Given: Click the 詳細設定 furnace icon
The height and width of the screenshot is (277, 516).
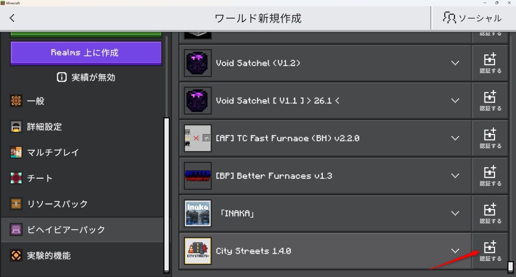Looking at the screenshot, I should [x=16, y=127].
